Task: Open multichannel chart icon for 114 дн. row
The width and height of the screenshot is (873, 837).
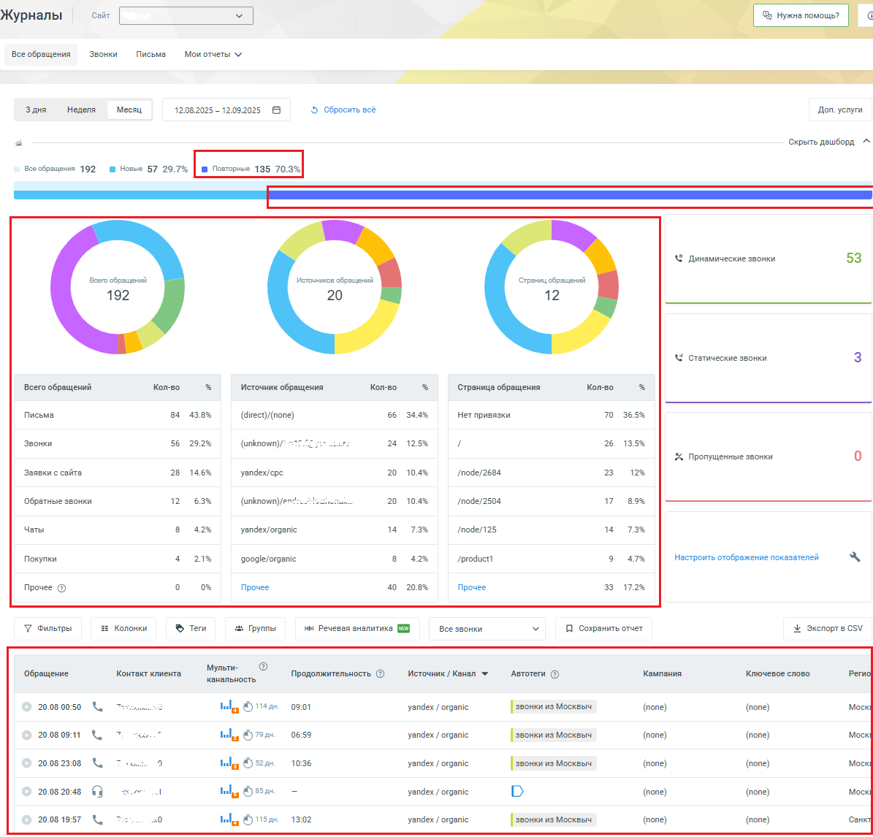Action: click(x=229, y=707)
